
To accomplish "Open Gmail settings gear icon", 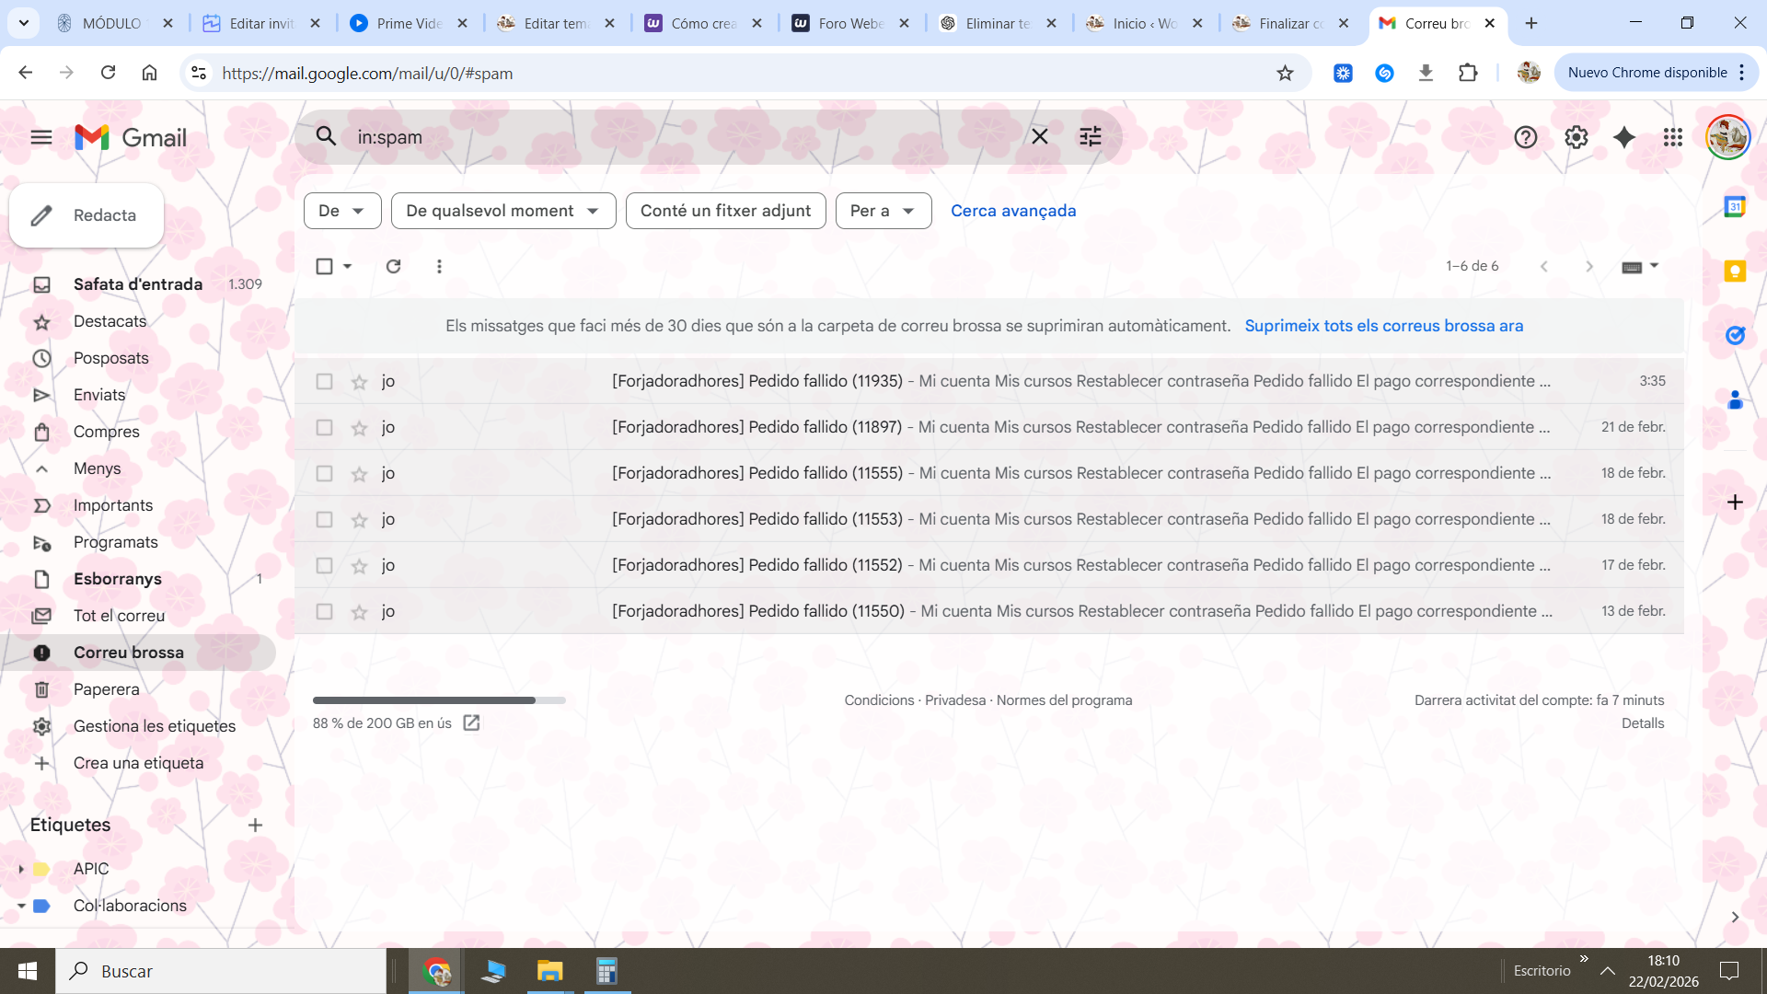I will 1576,137.
